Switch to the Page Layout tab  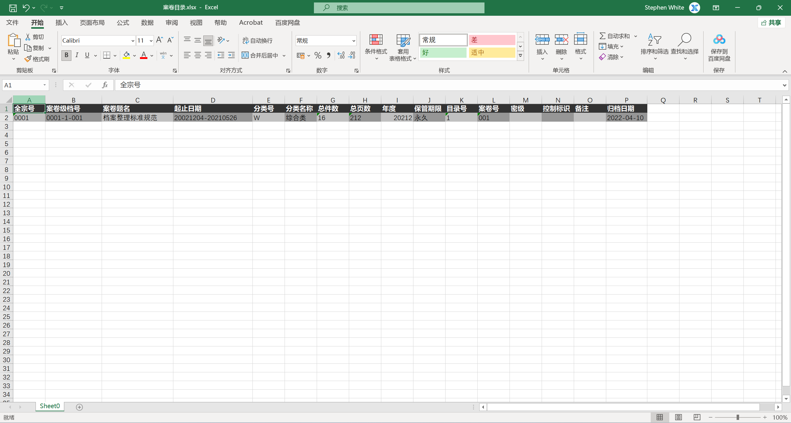tap(92, 23)
